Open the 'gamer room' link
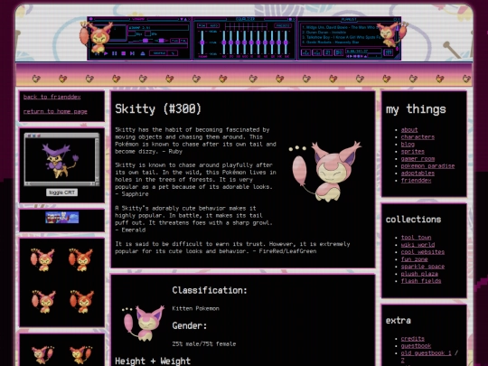 (418, 159)
